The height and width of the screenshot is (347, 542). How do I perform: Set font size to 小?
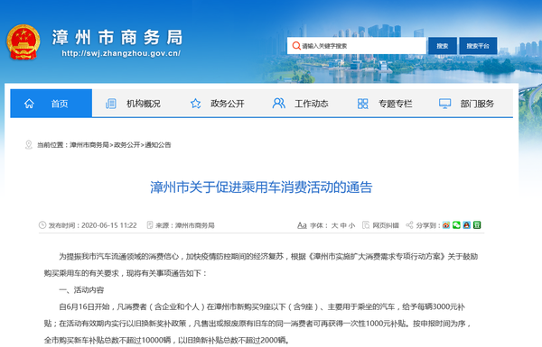click(x=351, y=225)
